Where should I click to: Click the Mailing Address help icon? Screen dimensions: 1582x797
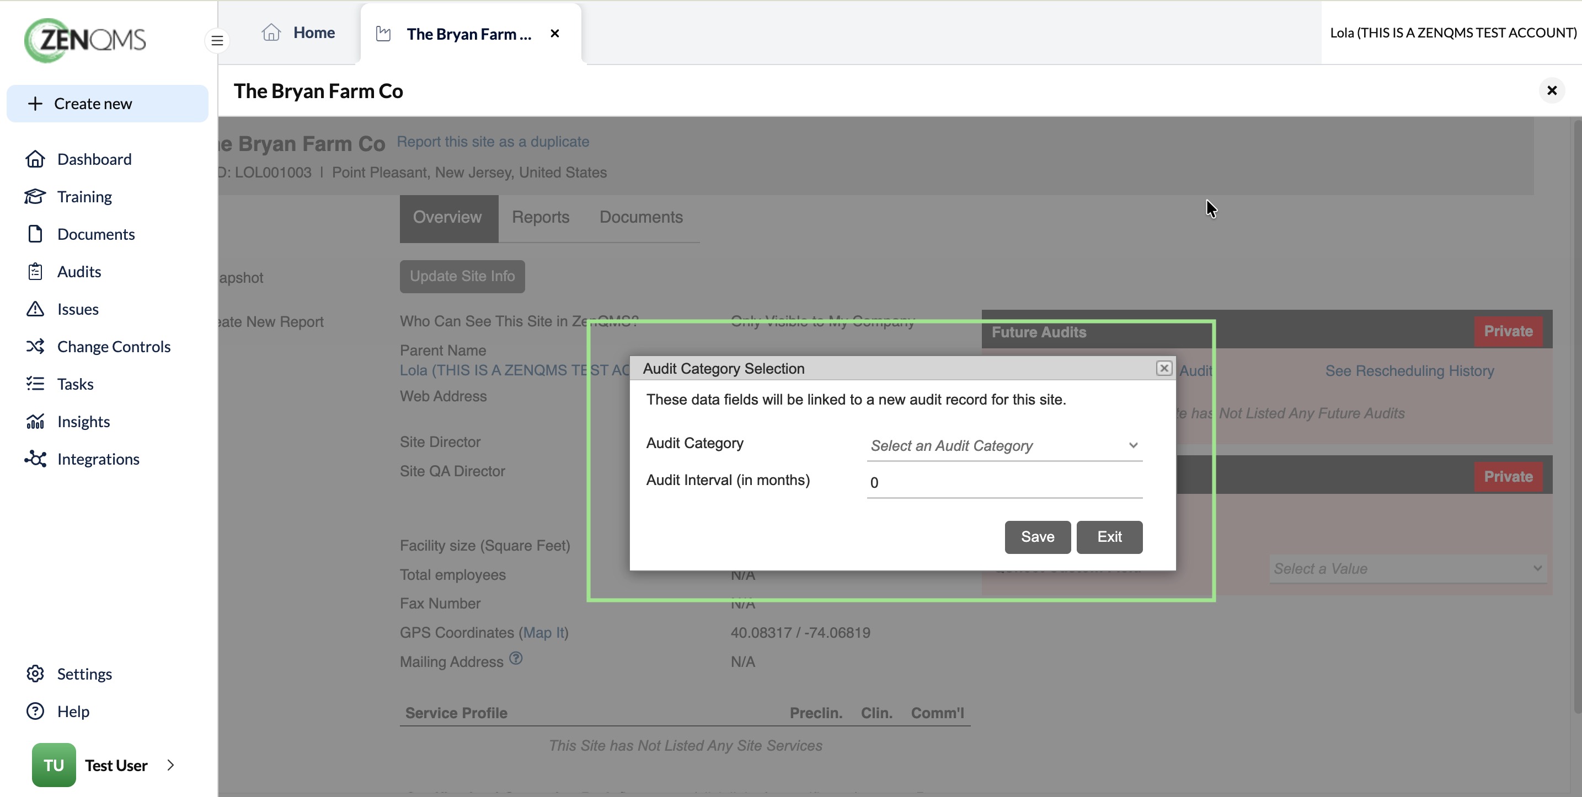(x=516, y=658)
